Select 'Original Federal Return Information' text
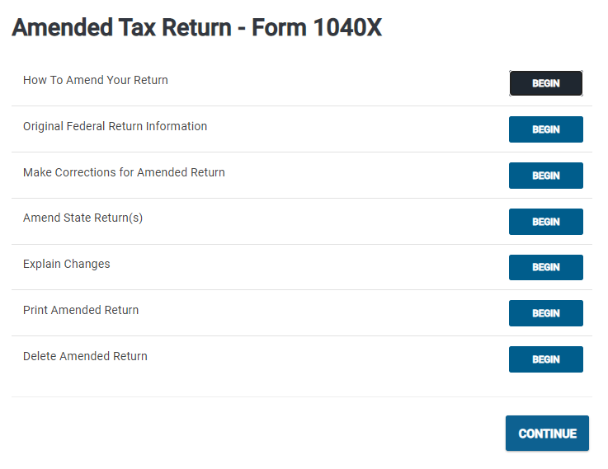608x469 pixels. [115, 127]
